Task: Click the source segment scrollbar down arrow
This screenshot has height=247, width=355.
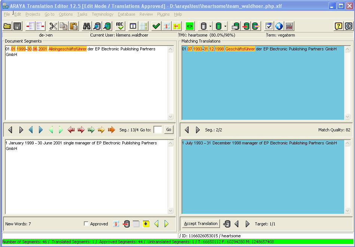Action: [x=171, y=117]
